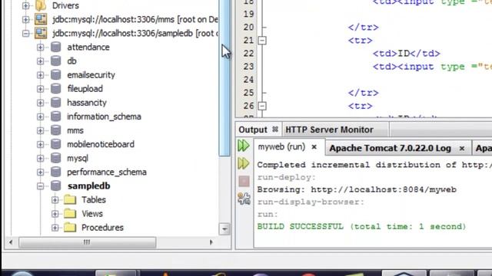Click the fileupload database cylinder icon
The height and width of the screenshot is (276, 492).
pos(55,89)
